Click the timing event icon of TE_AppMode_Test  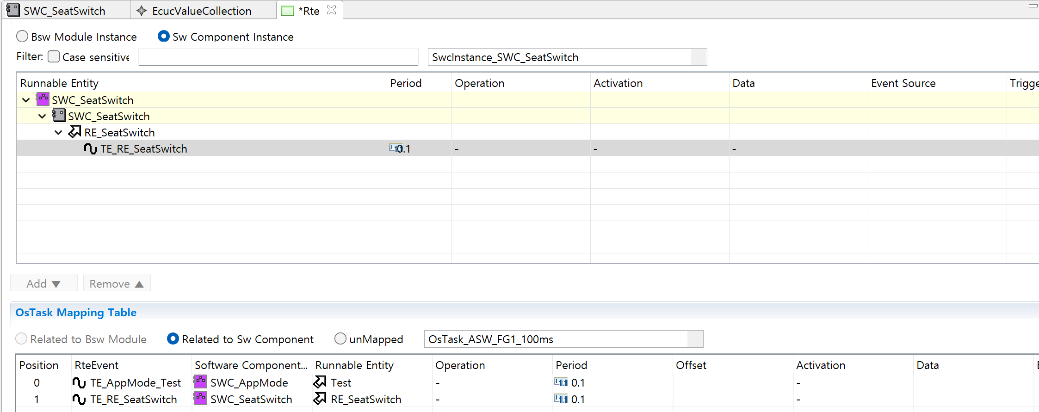click(79, 382)
